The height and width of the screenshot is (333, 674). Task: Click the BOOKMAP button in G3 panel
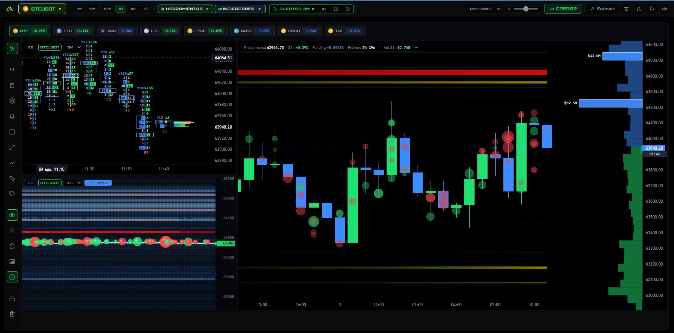pos(98,183)
